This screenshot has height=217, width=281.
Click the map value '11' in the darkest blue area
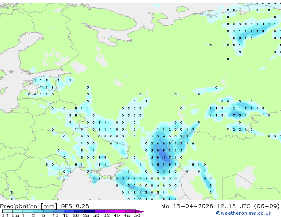click(164, 158)
